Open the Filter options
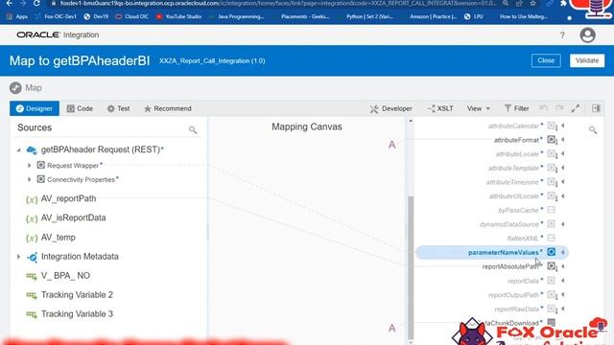This screenshot has width=614, height=345. [517, 108]
